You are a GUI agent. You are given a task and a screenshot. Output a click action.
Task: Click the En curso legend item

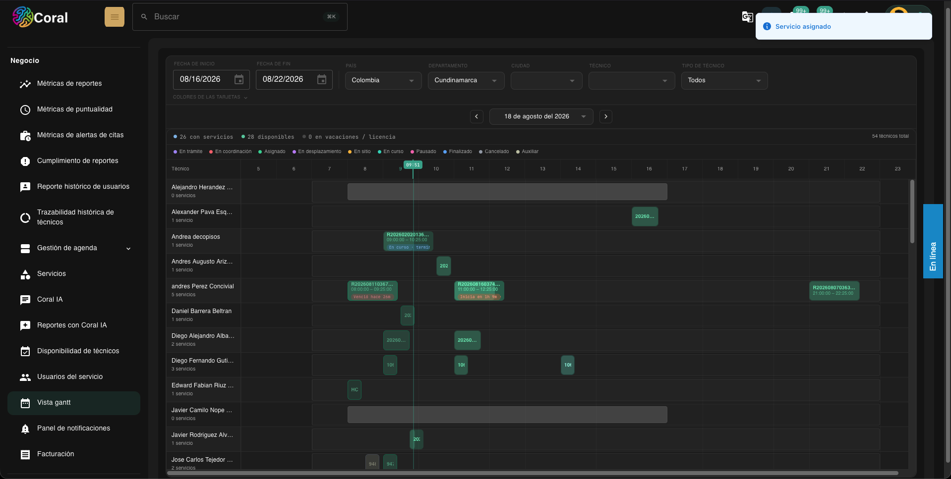click(x=391, y=152)
